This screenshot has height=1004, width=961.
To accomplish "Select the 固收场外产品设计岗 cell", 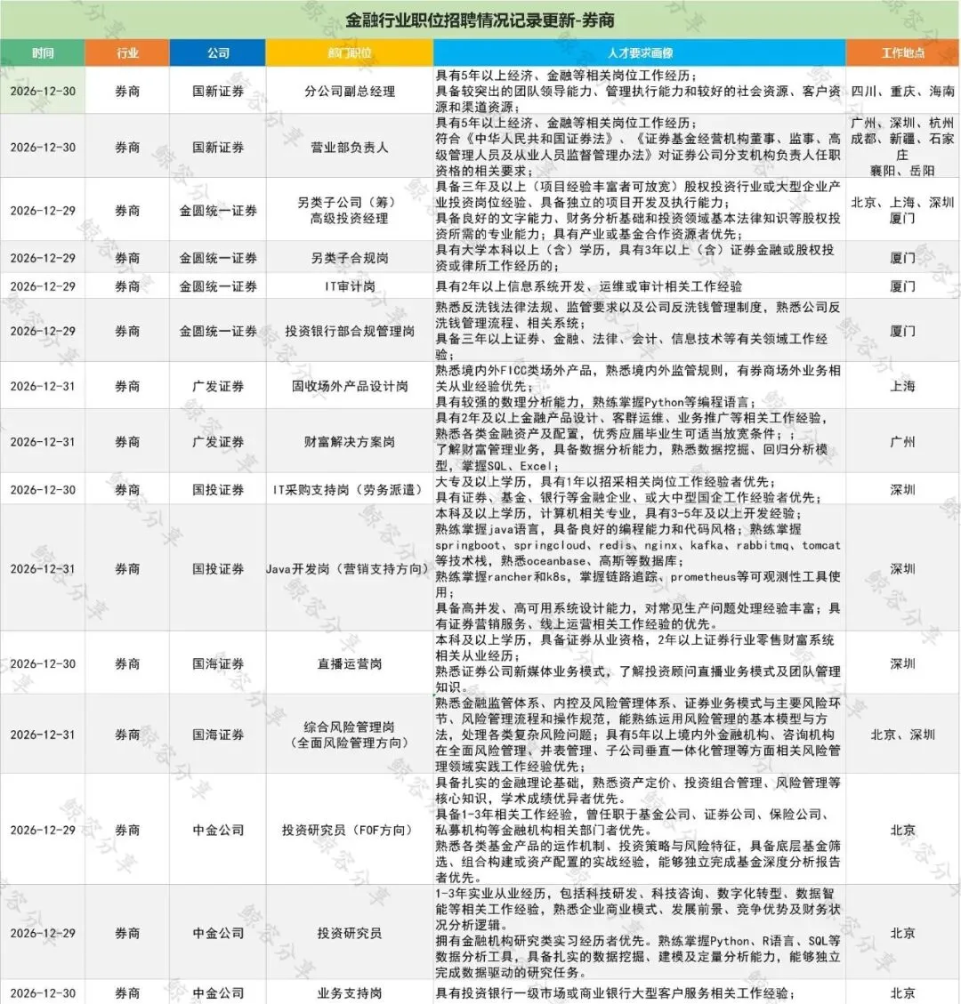I will pos(350,386).
